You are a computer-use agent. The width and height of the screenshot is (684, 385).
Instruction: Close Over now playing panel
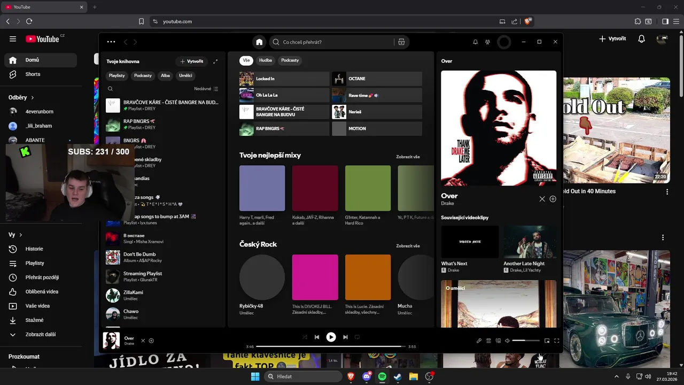pos(542,199)
